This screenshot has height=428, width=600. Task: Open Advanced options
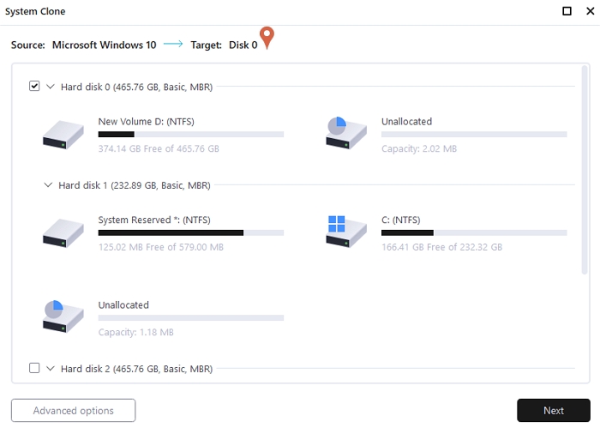point(73,410)
